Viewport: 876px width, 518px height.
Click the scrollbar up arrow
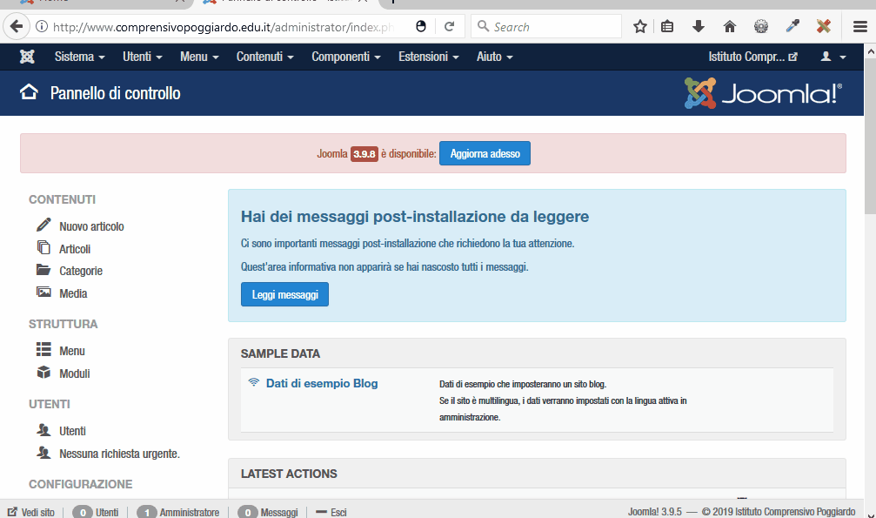871,50
